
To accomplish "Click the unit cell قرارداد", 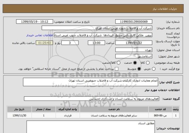I will coord(68,115).
